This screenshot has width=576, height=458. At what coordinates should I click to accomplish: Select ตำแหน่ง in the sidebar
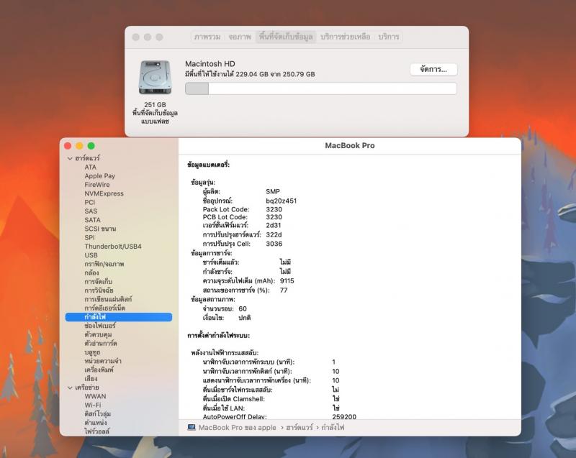pos(96,423)
